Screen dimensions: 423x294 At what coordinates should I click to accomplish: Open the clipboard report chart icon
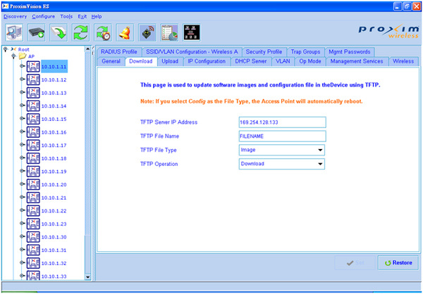point(169,32)
